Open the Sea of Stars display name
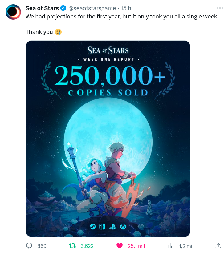 [42, 8]
